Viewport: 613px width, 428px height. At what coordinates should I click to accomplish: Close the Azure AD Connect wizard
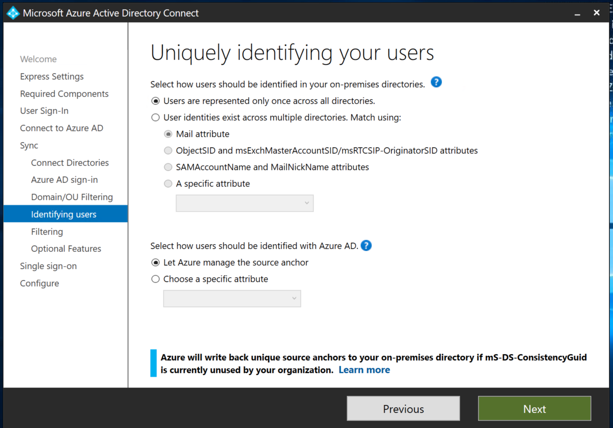pos(596,13)
